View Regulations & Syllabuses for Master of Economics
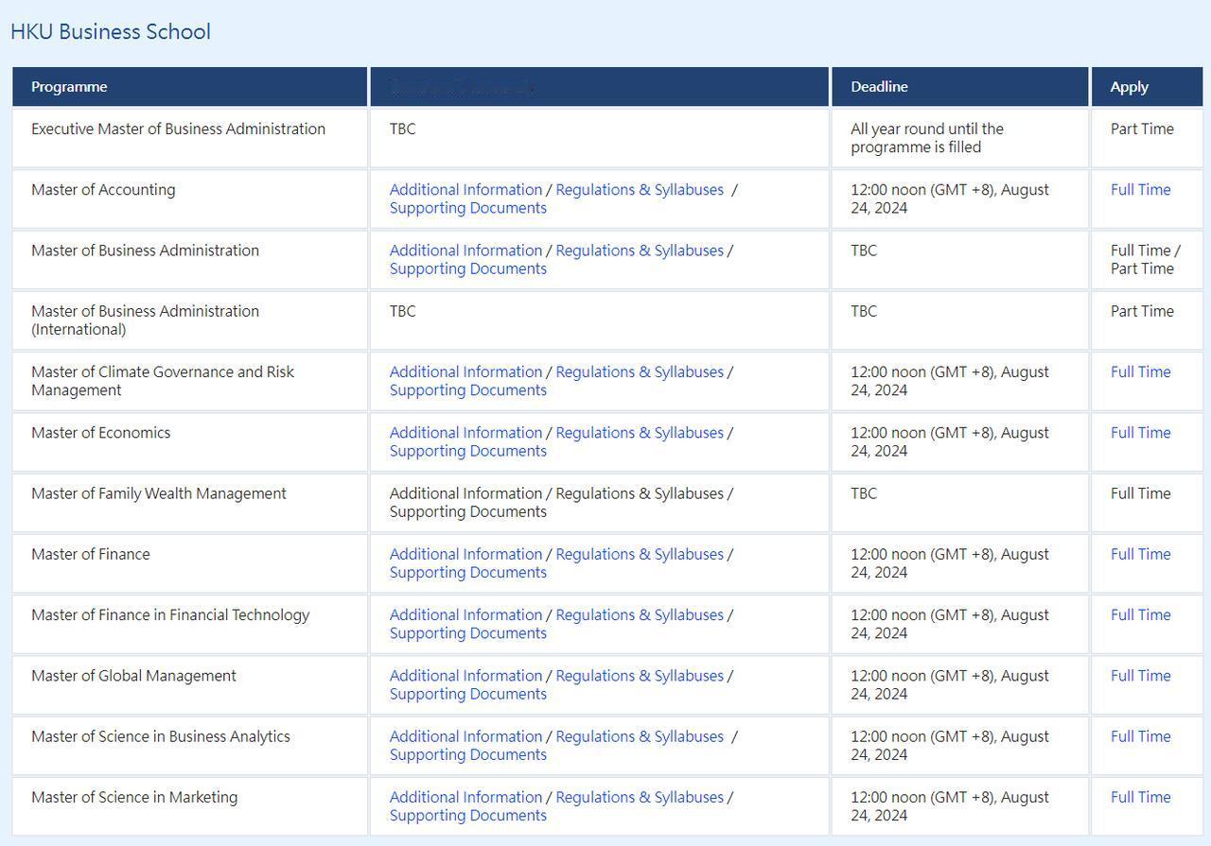This screenshot has height=846, width=1211. pos(640,433)
